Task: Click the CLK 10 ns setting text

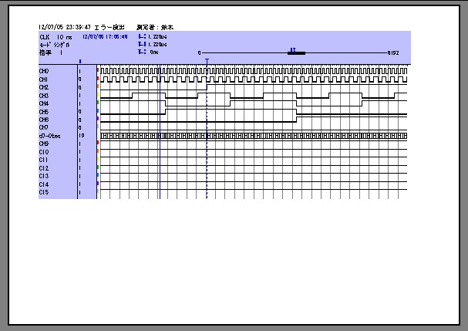Action: point(52,36)
